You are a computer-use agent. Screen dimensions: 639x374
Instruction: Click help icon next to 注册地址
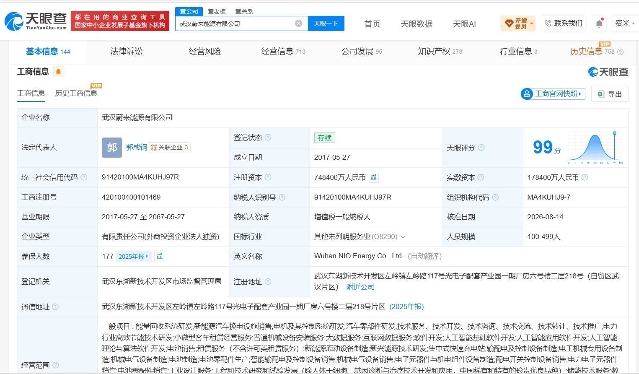pos(268,282)
